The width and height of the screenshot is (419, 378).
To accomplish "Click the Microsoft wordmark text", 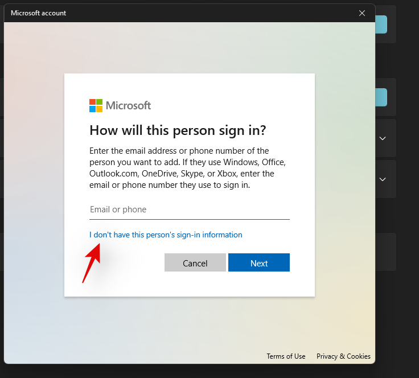I will click(129, 105).
